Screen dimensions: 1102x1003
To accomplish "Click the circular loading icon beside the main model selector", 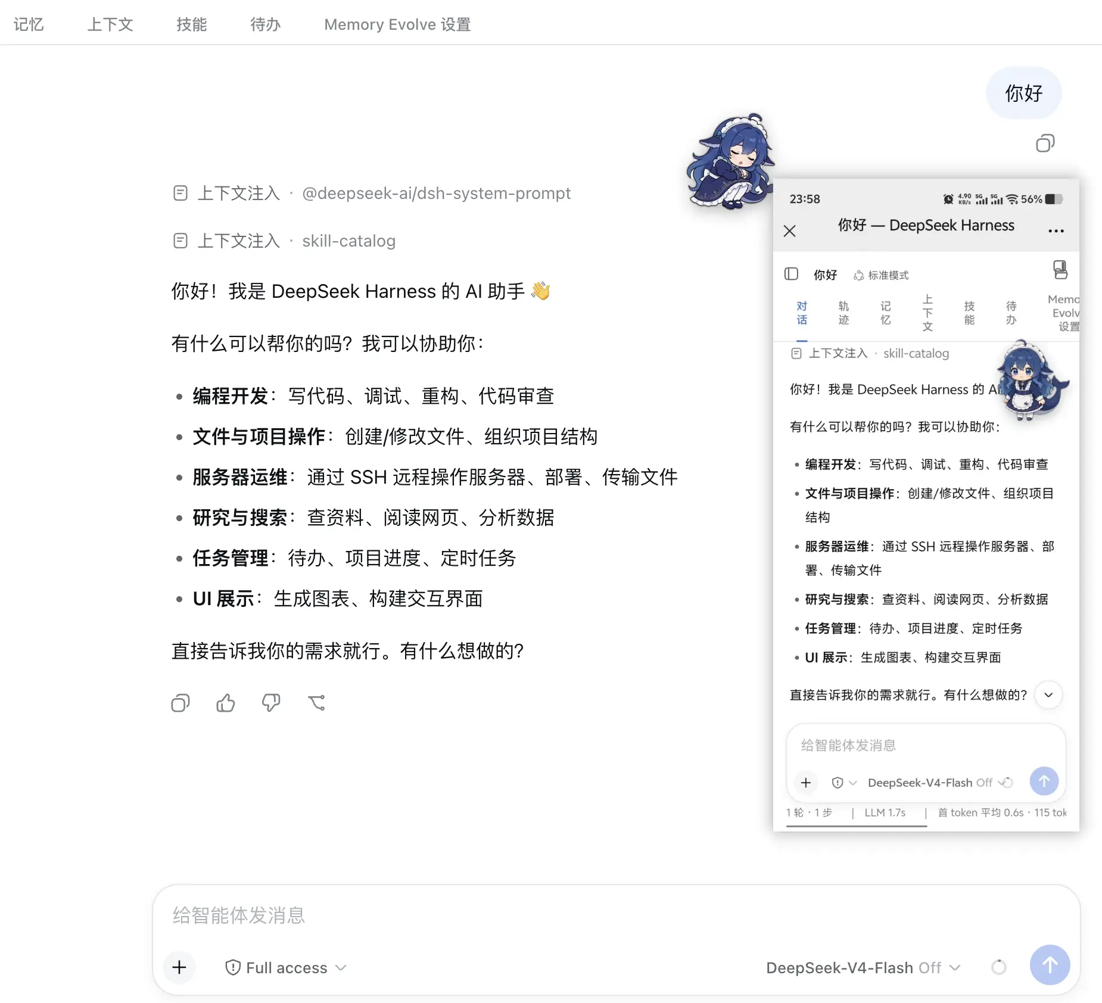I will (999, 967).
